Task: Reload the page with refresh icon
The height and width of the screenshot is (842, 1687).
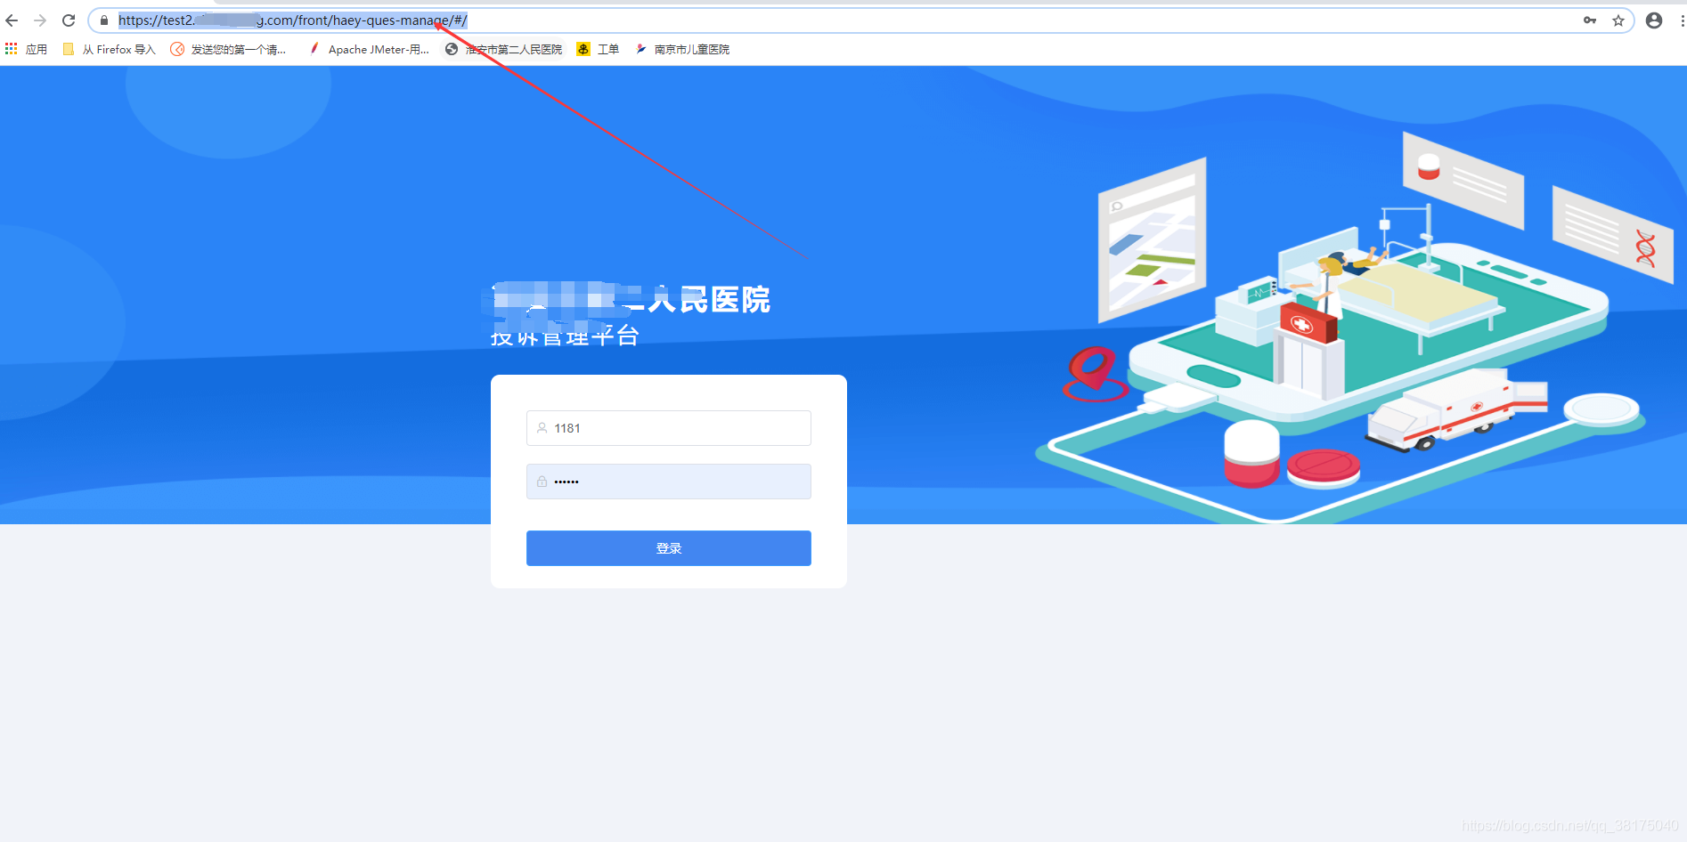Action: click(x=69, y=20)
